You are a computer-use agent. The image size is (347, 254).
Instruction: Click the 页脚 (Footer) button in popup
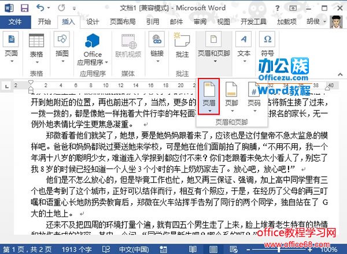pyautogui.click(x=231, y=97)
